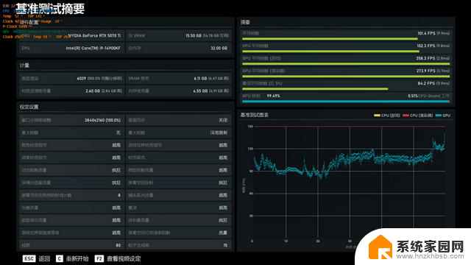The image size is (471, 265).
Task: Click the orange house watermark logo
Action: tap(380, 247)
